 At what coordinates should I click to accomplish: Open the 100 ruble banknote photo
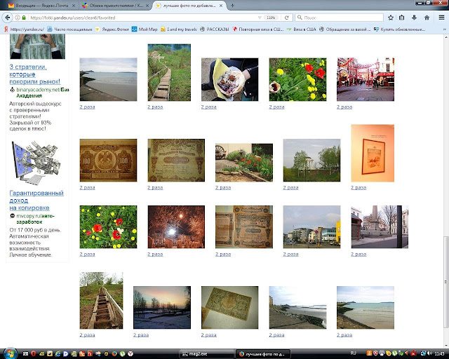[x=108, y=161]
